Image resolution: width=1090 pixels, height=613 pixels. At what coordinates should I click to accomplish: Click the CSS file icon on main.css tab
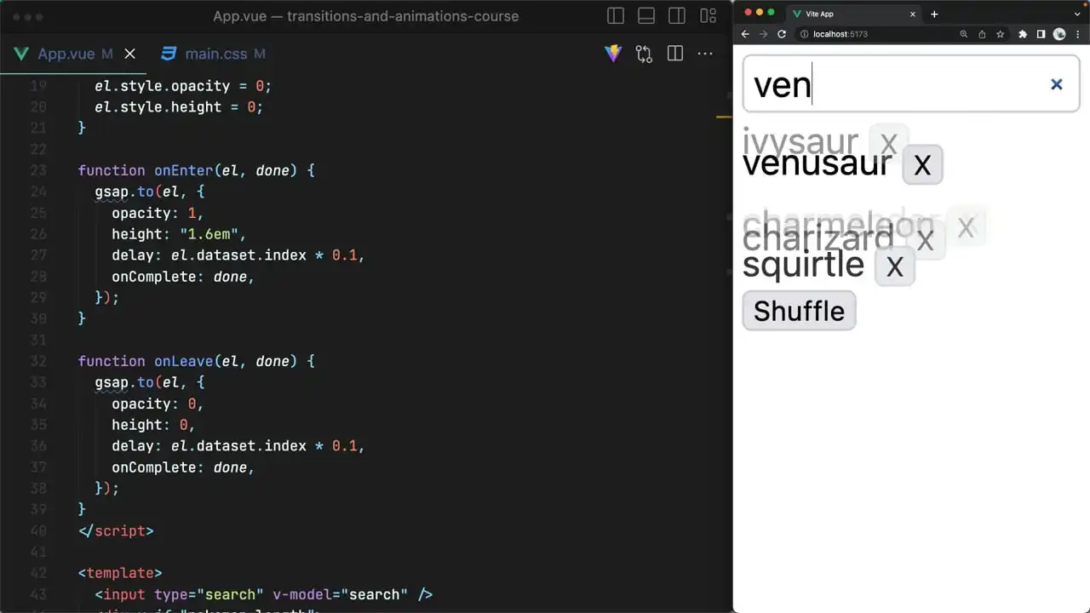(169, 54)
